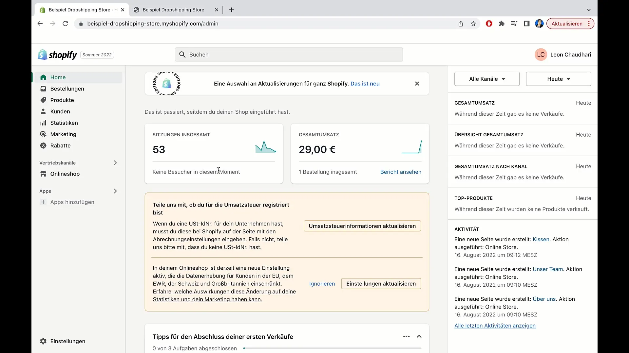Click Einstellungen aktualisieren (Update Settings) button

point(381,284)
